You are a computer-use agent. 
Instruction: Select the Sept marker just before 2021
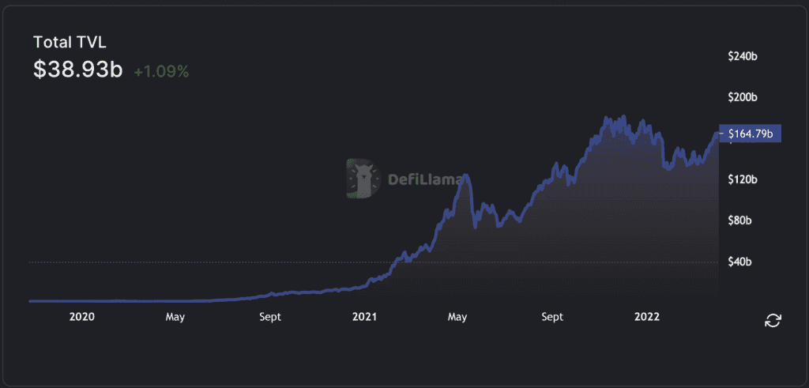point(270,317)
